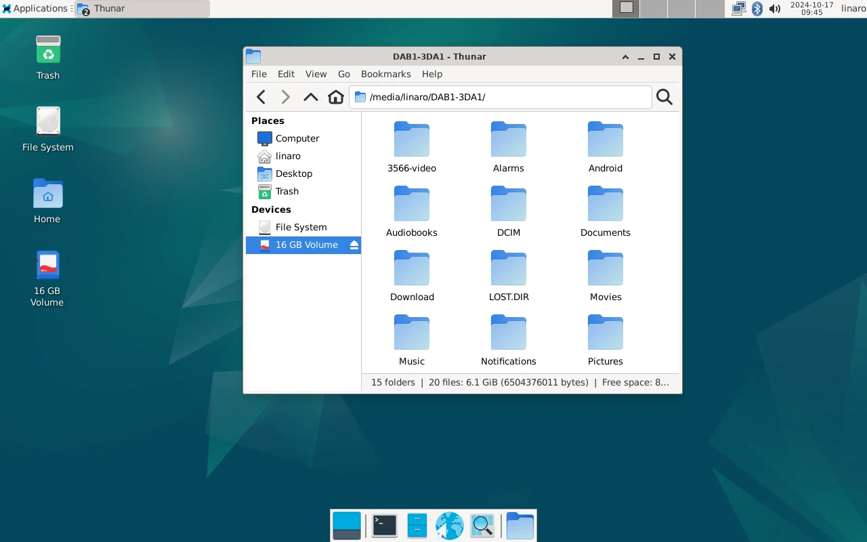867x542 pixels.
Task: Open the volume speaker tray icon
Action: click(775, 8)
